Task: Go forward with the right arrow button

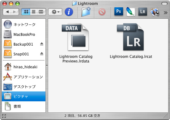Action: coord(15,12)
